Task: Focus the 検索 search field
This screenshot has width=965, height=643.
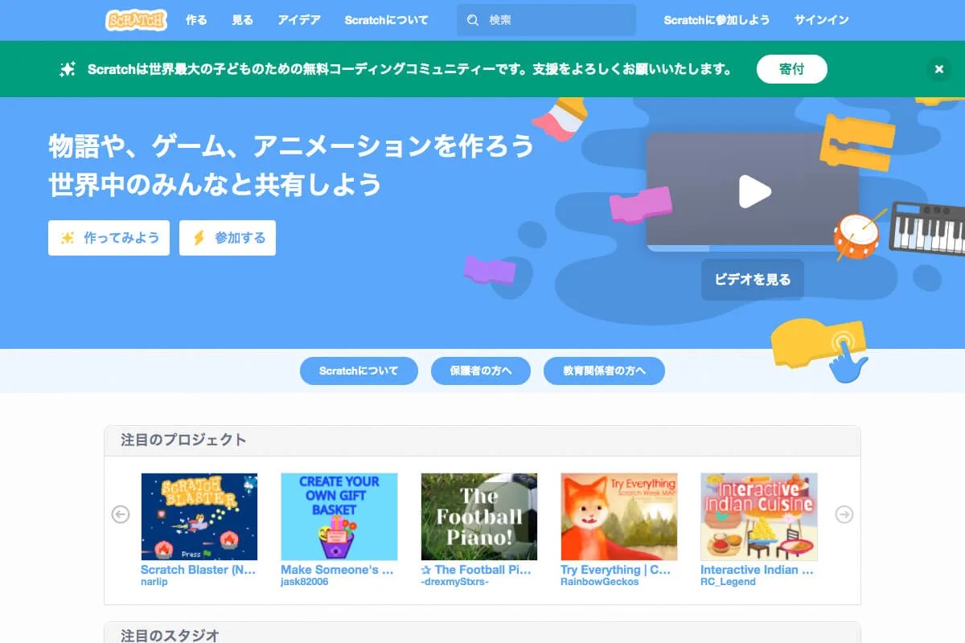Action: tap(547, 20)
